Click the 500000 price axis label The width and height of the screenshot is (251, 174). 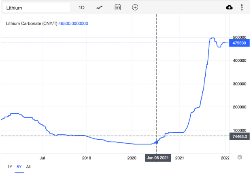tap(240, 37)
